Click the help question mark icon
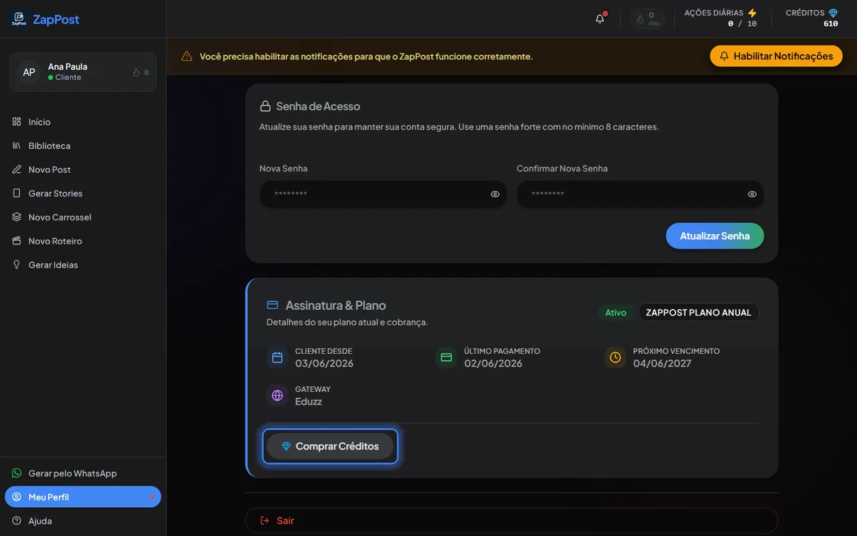 click(x=17, y=521)
